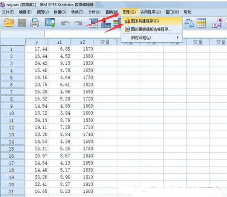This screenshot has height=197, width=227.
Task: Select the x1 column header
Action: click(60, 42)
